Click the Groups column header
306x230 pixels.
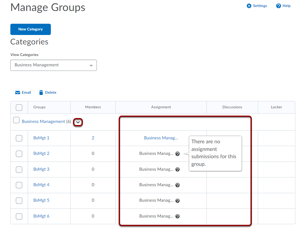(x=39, y=107)
